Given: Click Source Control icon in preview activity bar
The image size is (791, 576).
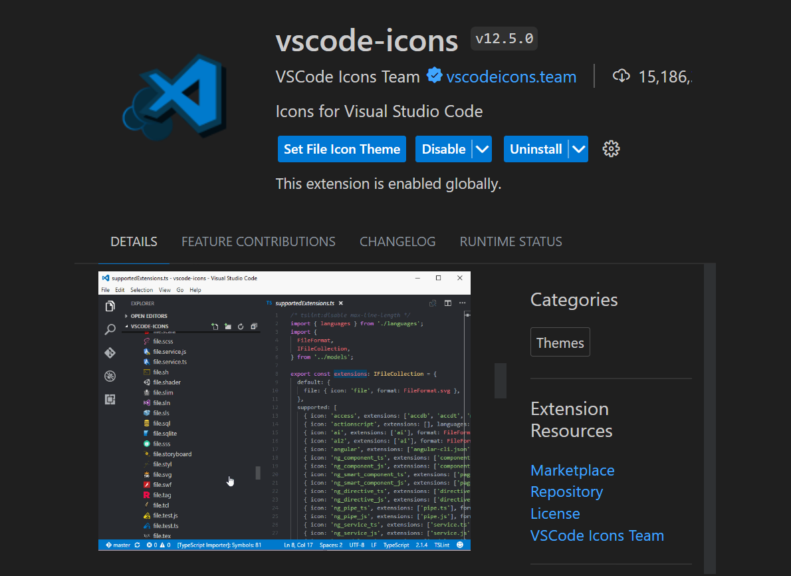Looking at the screenshot, I should point(110,353).
